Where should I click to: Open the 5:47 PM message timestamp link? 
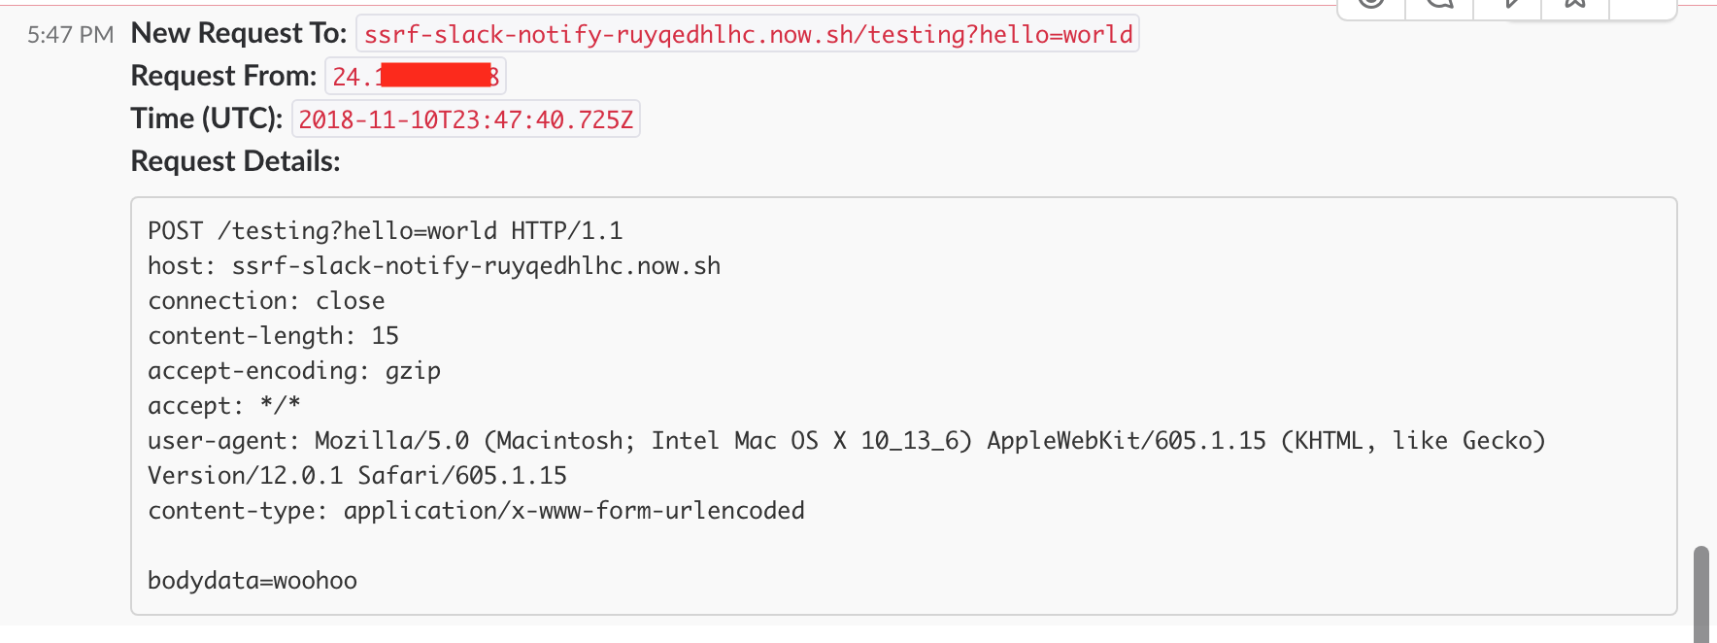[x=70, y=35]
